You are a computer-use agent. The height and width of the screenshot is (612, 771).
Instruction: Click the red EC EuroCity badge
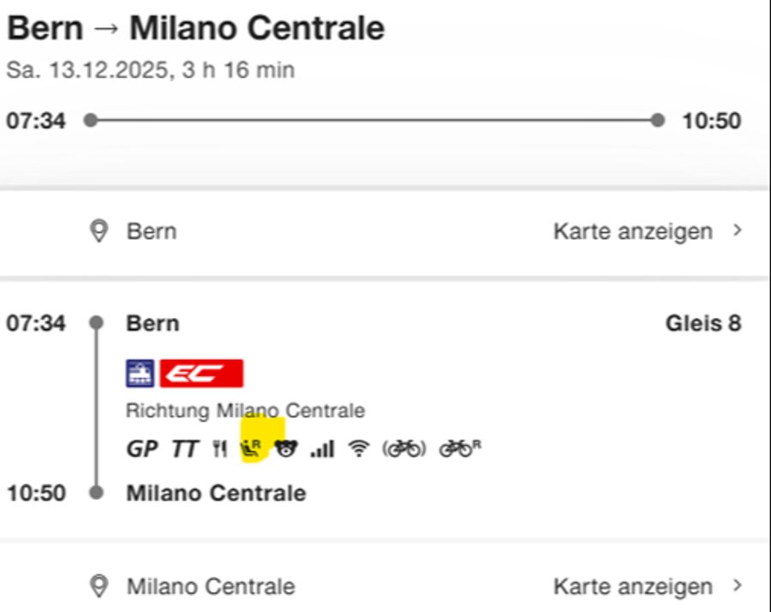[x=201, y=373]
